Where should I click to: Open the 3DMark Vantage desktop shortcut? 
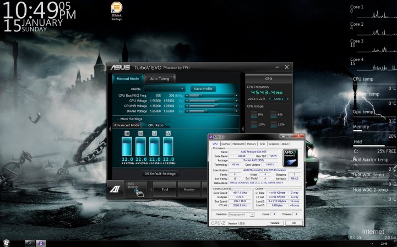click(x=117, y=11)
